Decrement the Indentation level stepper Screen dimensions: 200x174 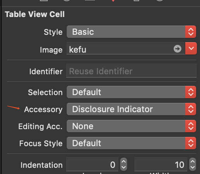[x=124, y=167]
